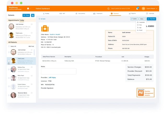This screenshot has width=166, height=115.
Task: Click the home icon in header
Action: pos(28,9)
